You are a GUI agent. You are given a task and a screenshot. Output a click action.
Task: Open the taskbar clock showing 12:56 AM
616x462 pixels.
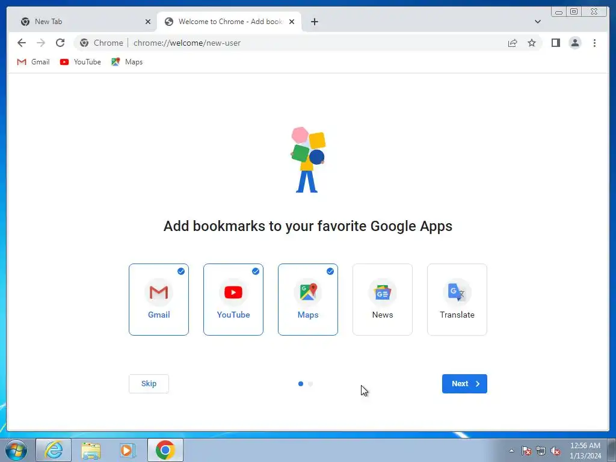pyautogui.click(x=585, y=451)
